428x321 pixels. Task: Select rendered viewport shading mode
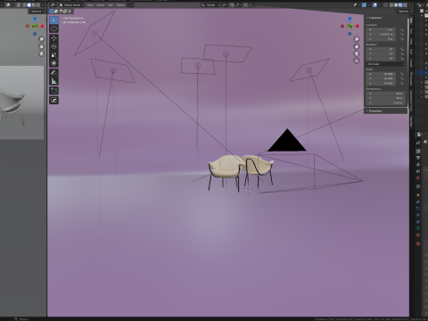[x=405, y=5]
